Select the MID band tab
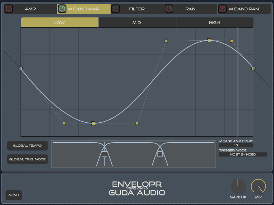The width and height of the screenshot is (274, 205). tap(137, 23)
